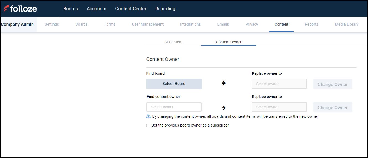
Task: Open the User Management admin tab
Action: pyautogui.click(x=148, y=24)
